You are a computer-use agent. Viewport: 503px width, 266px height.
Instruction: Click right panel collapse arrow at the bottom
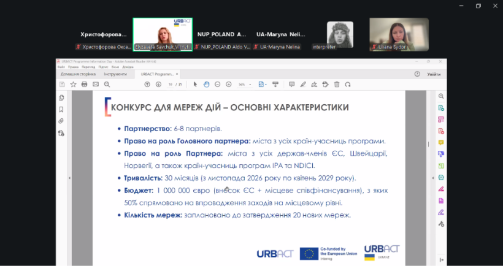(x=442, y=260)
